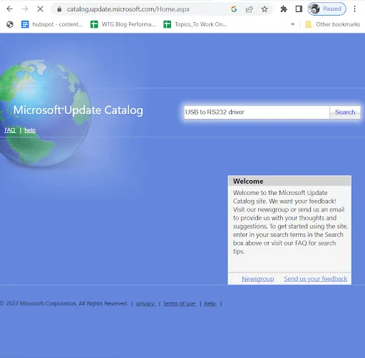This screenshot has height=358, width=365.
Task: Open the Other bookmarks folder
Action: tap(332, 24)
